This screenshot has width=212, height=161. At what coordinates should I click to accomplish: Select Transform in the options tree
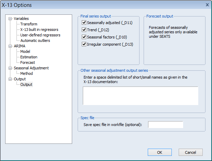[29, 24]
